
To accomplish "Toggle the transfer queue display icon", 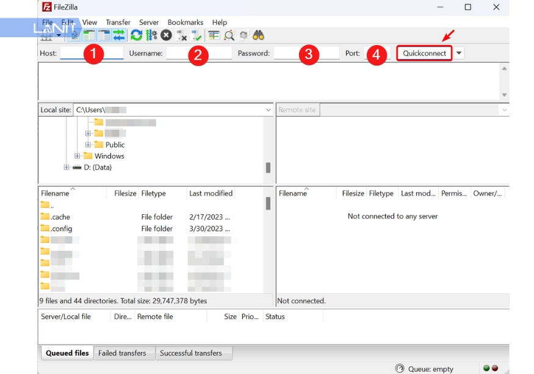I will click(x=119, y=35).
